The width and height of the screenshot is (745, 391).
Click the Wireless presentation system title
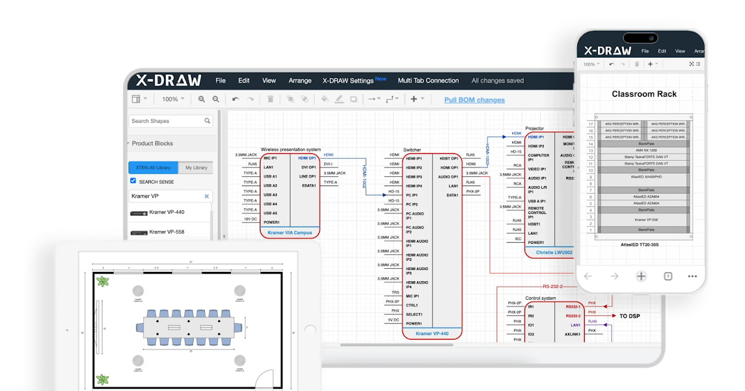[291, 150]
